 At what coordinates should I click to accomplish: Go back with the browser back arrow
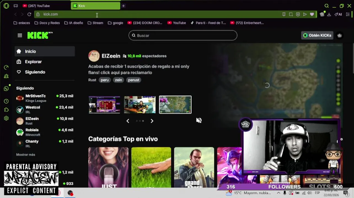coord(15,14)
